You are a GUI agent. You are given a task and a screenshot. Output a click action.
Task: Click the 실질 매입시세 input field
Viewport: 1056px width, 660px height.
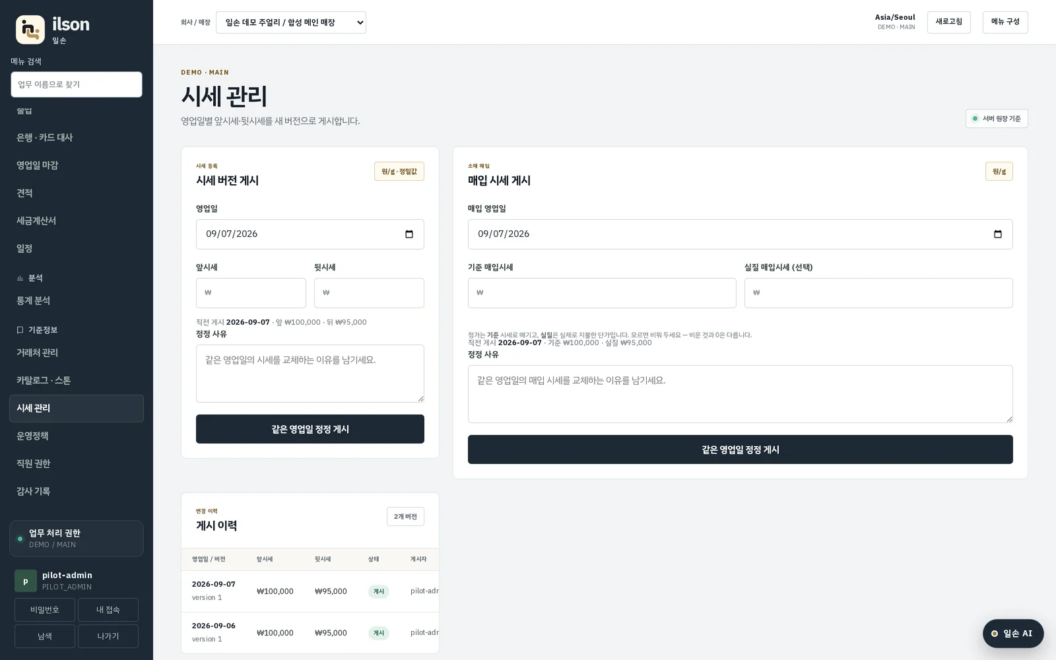(x=878, y=293)
